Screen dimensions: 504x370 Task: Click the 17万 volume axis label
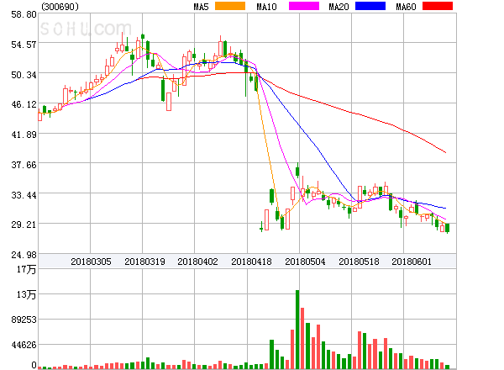click(x=26, y=269)
